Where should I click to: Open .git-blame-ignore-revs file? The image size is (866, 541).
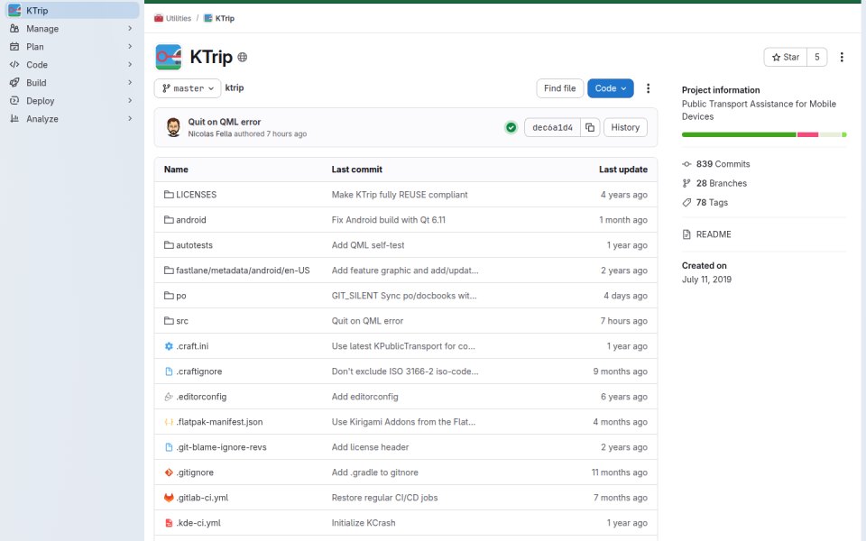(x=222, y=447)
